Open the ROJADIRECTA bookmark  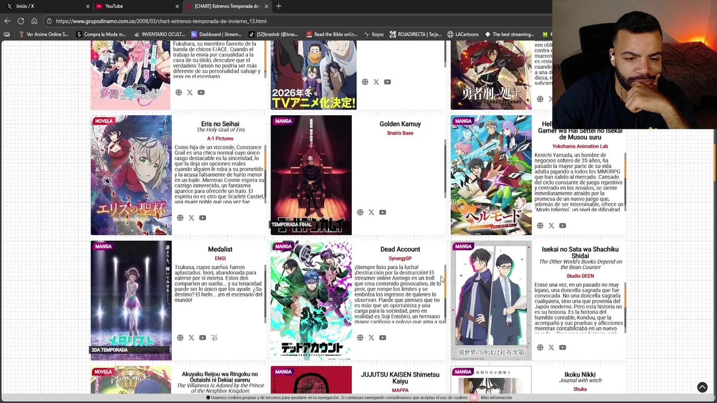click(415, 34)
